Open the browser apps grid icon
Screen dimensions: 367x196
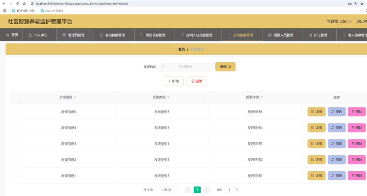tap(5, 11)
